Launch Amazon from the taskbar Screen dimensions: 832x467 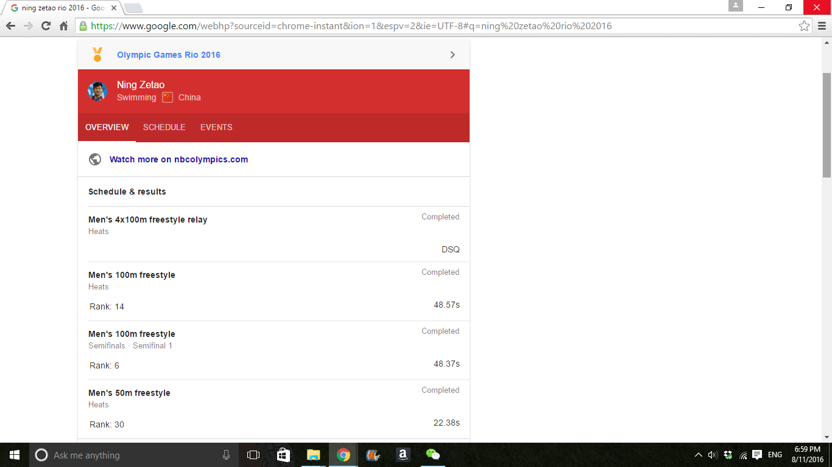tap(403, 455)
